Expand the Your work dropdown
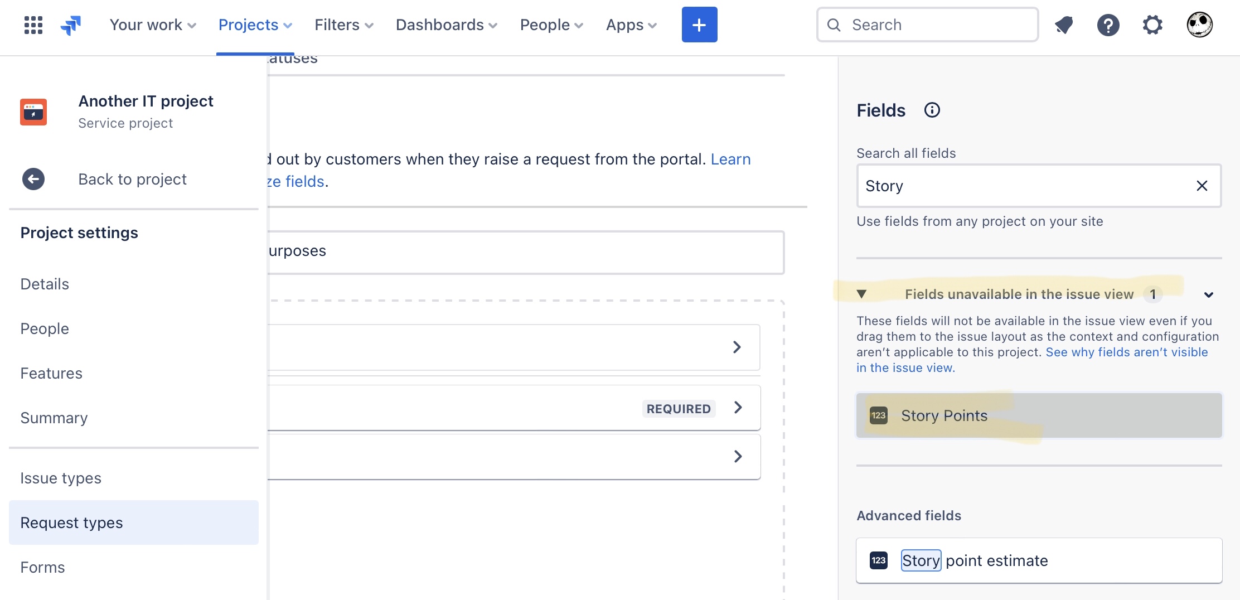The height and width of the screenshot is (600, 1240). pyautogui.click(x=153, y=25)
